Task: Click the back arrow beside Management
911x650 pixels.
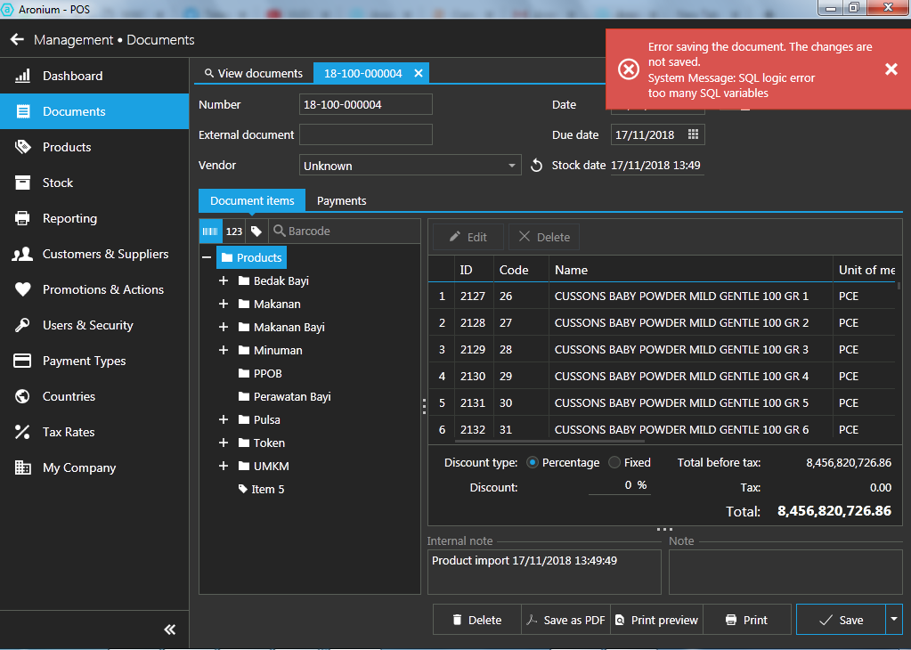Action: pos(17,40)
